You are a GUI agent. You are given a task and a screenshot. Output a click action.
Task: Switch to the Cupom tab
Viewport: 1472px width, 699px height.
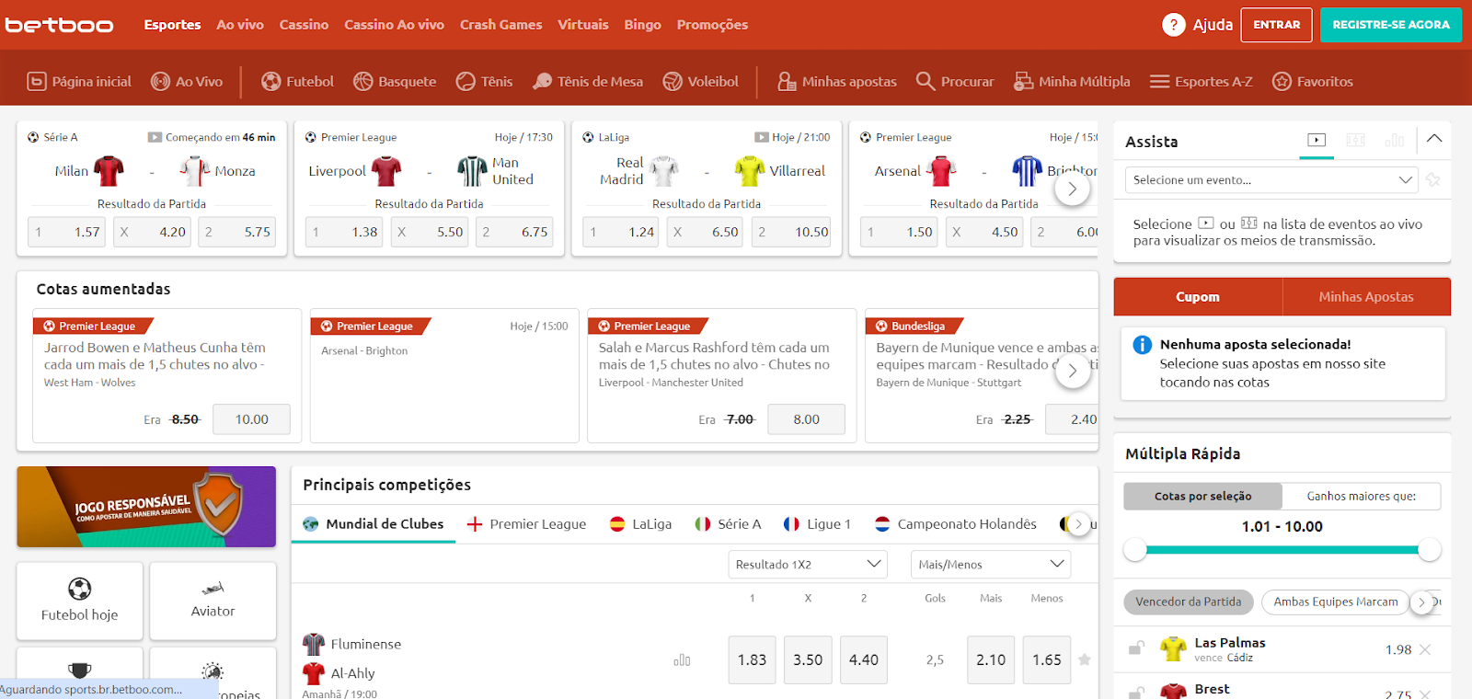point(1198,297)
